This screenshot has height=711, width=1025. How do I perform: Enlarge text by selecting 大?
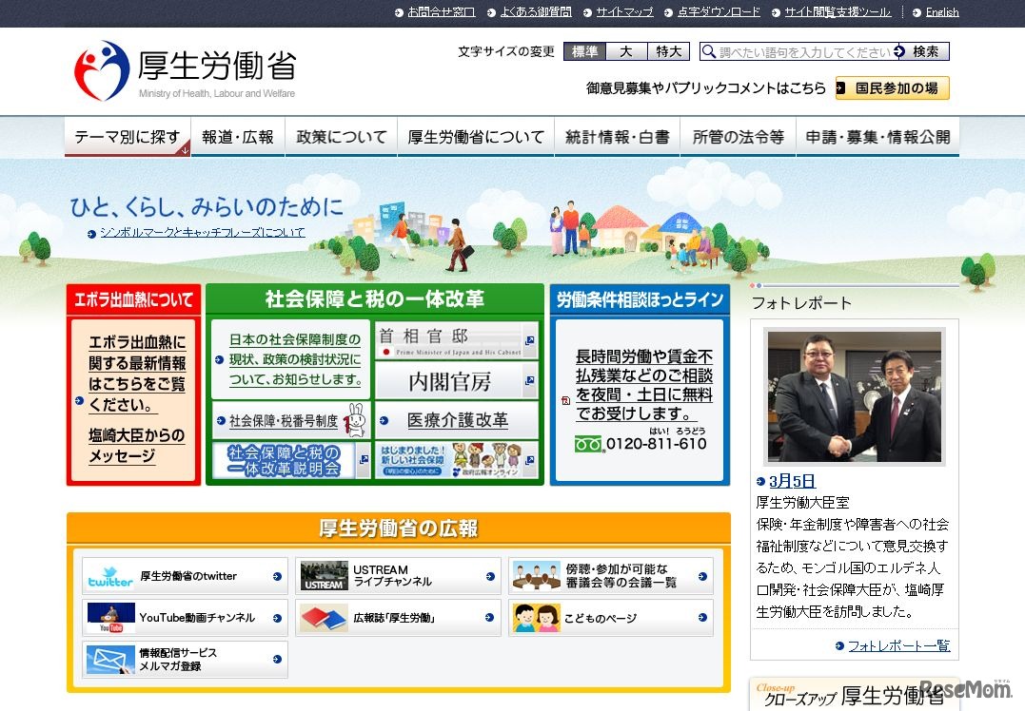626,51
